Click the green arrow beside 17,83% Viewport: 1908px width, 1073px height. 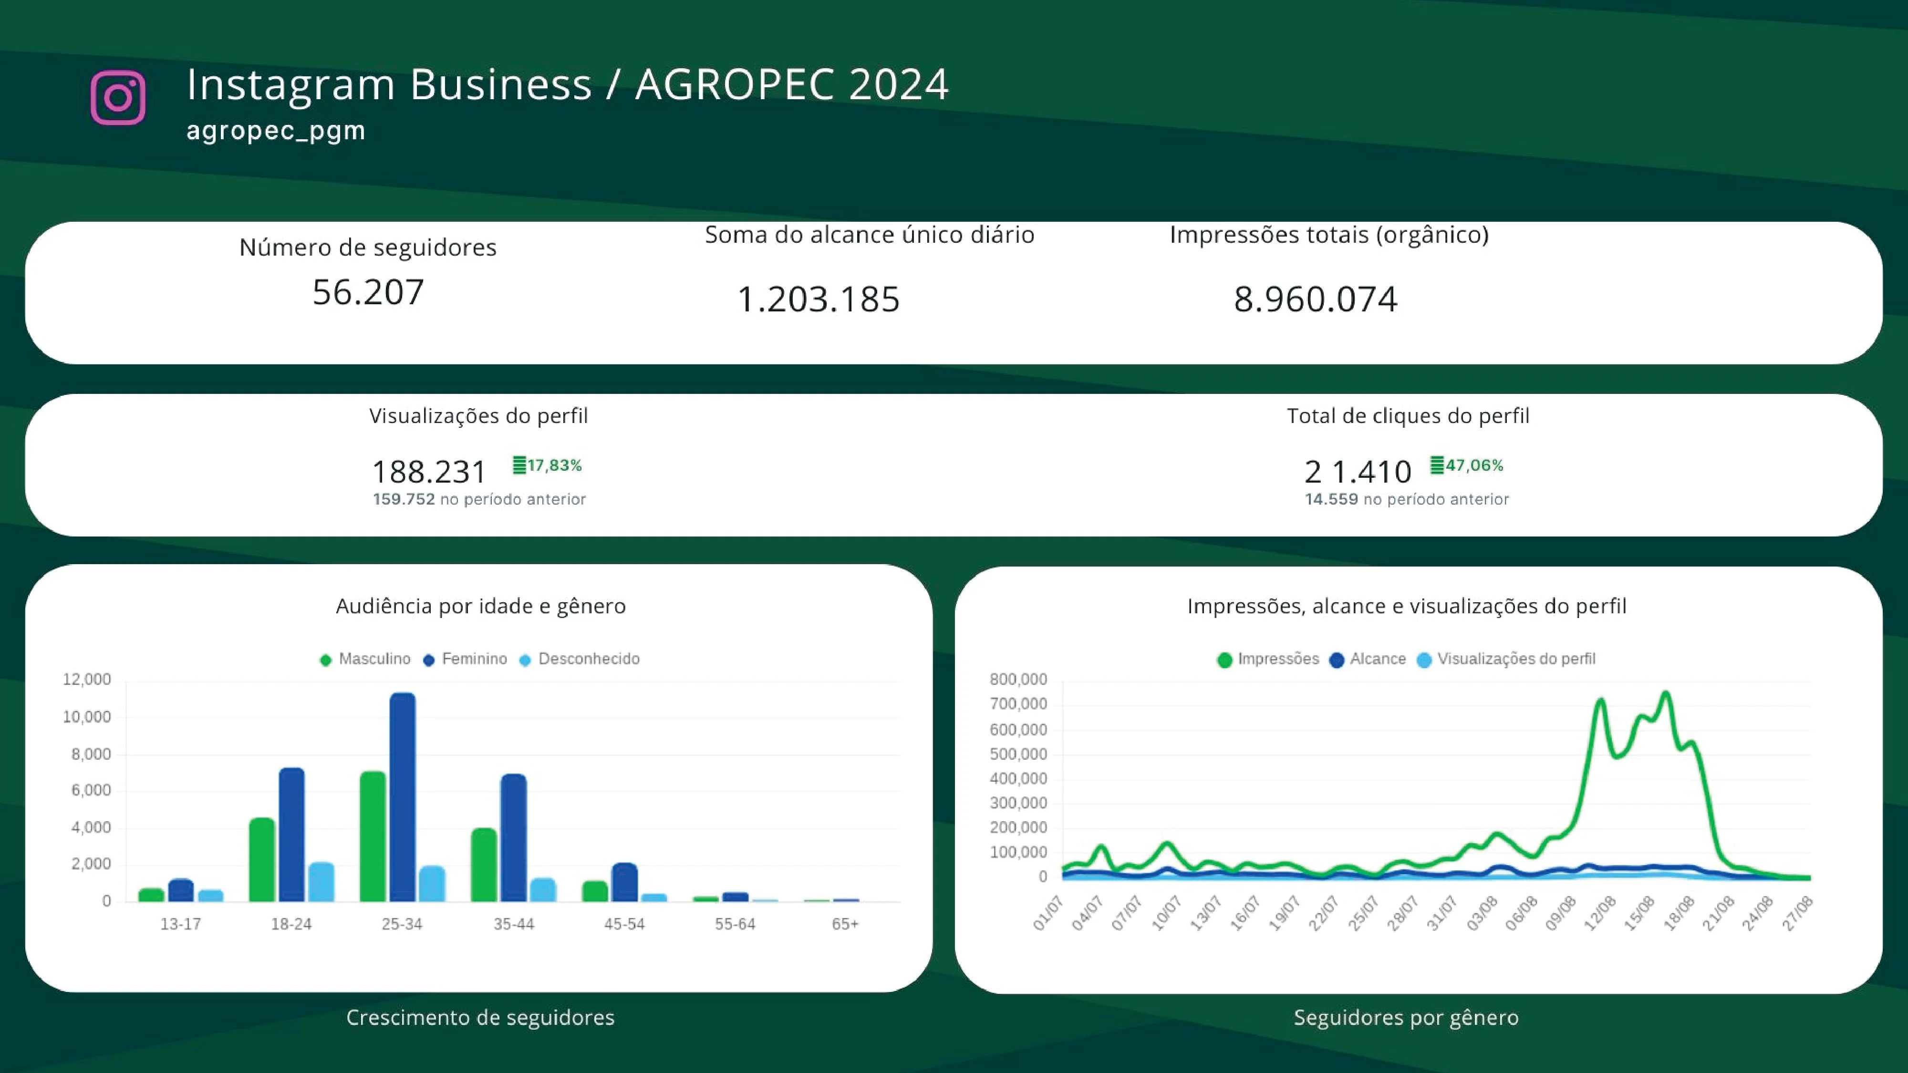(519, 465)
